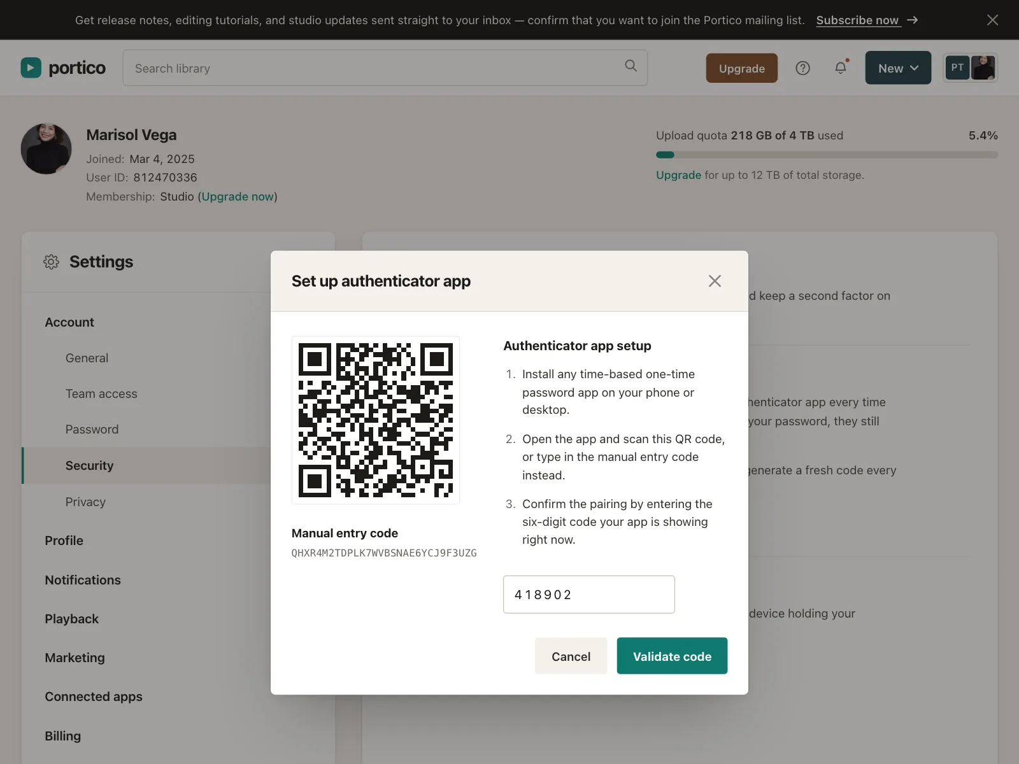Viewport: 1019px width, 764px height.
Task: Click the authenticator QR code image
Action: coord(376,420)
